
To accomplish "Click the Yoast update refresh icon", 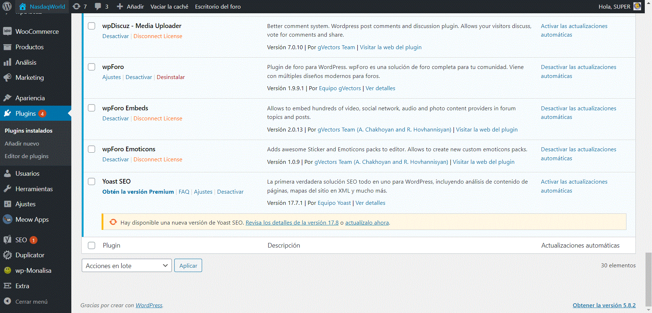I will click(x=113, y=222).
